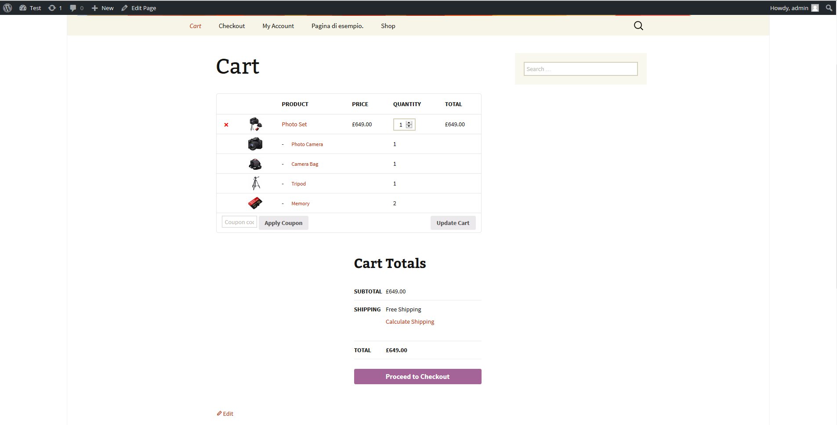Open the Test site dashboard menu
Image resolution: width=837 pixels, height=425 pixels.
[x=30, y=8]
